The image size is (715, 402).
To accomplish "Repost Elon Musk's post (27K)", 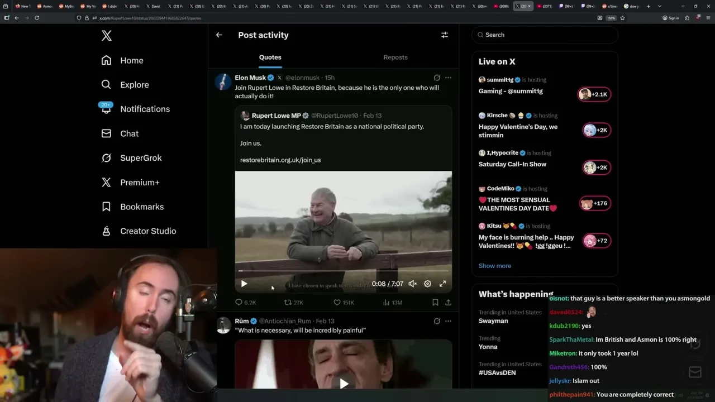I will click(294, 303).
